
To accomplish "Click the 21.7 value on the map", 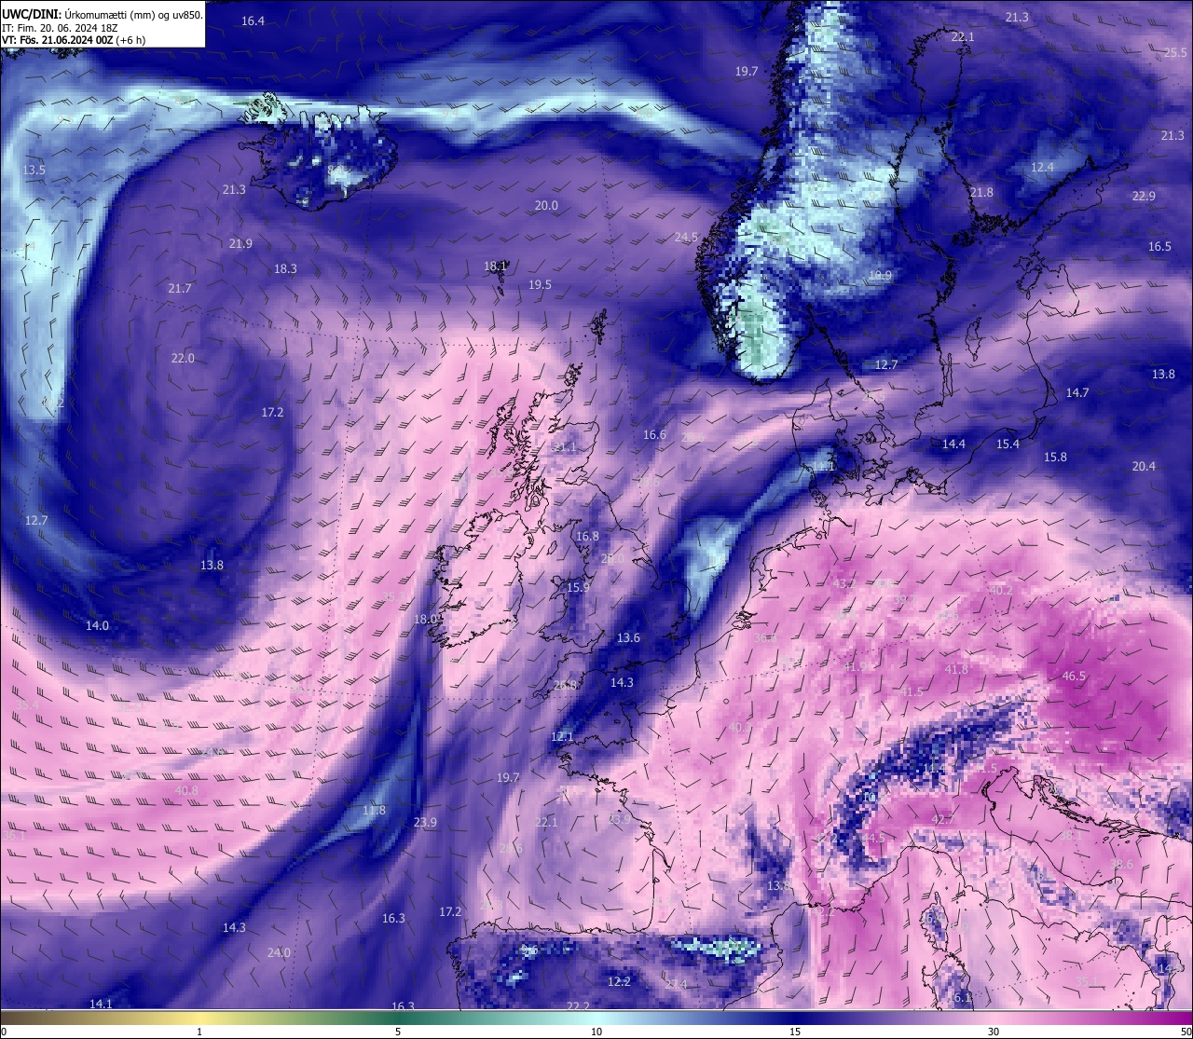I will click(x=180, y=288).
